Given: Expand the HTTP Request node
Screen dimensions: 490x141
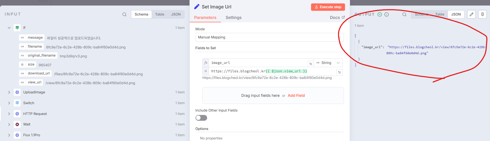Looking at the screenshot, I should 9,114.
